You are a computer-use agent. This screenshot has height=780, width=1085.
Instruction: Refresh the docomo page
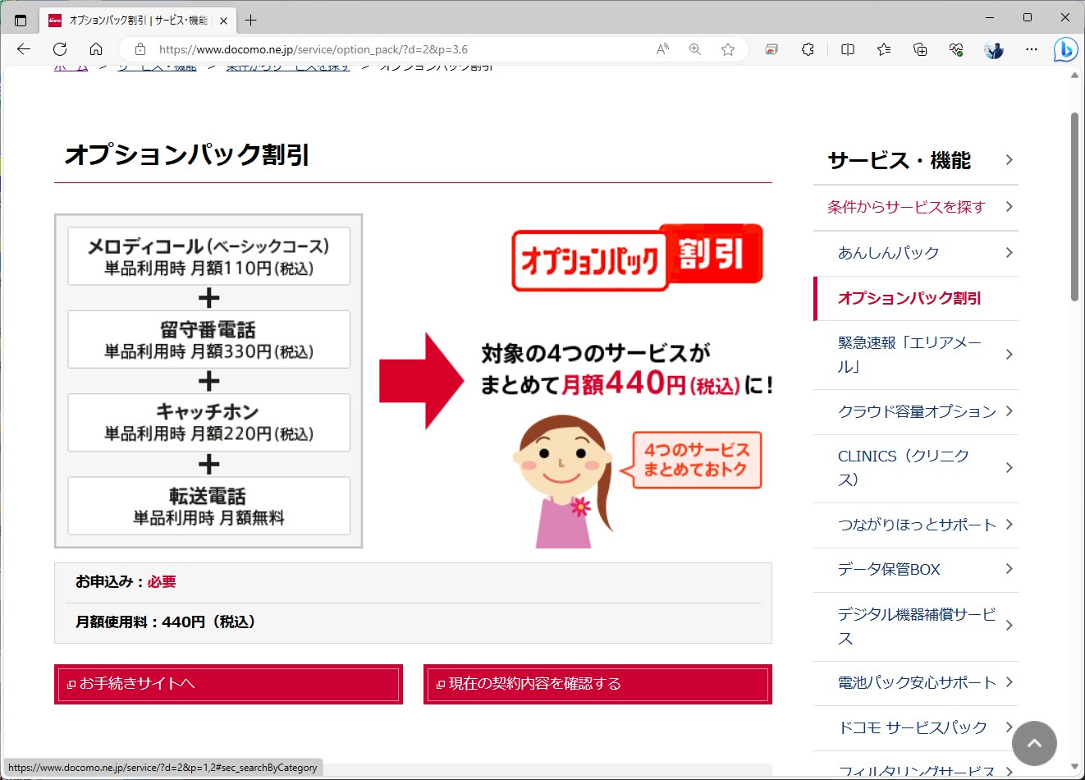59,49
